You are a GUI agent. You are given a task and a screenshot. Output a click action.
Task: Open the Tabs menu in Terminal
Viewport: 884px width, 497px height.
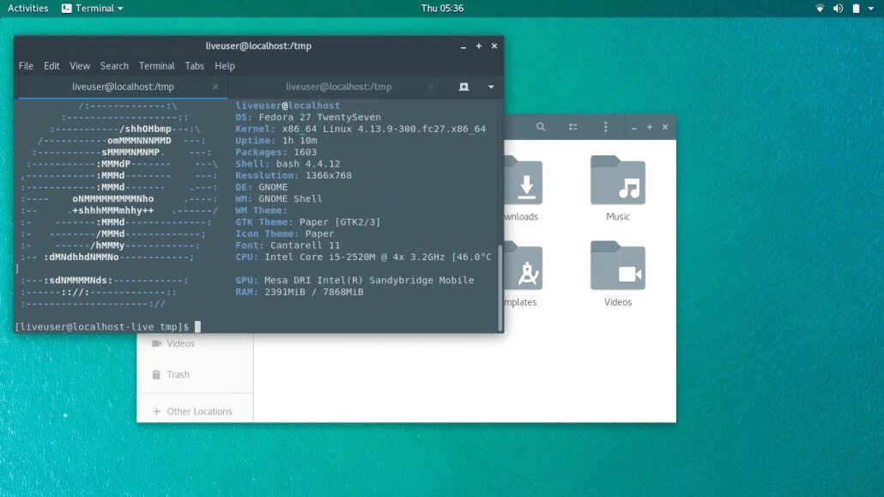(x=195, y=66)
